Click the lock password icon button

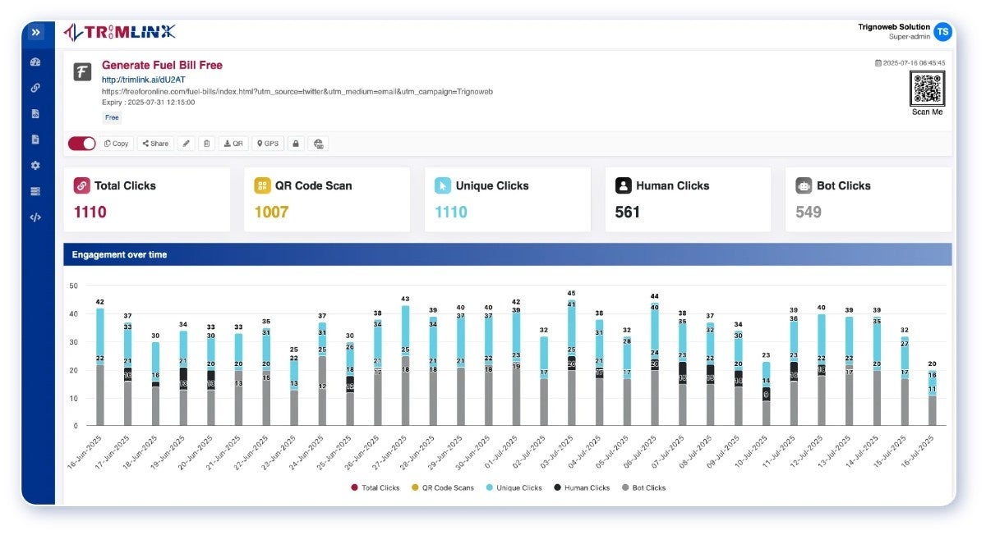(295, 144)
